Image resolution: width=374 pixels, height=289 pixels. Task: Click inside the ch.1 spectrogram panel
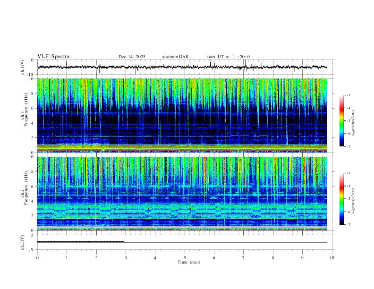[182, 115]
